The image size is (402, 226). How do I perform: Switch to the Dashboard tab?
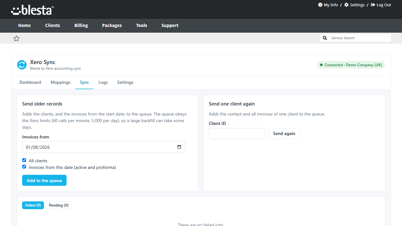(30, 82)
